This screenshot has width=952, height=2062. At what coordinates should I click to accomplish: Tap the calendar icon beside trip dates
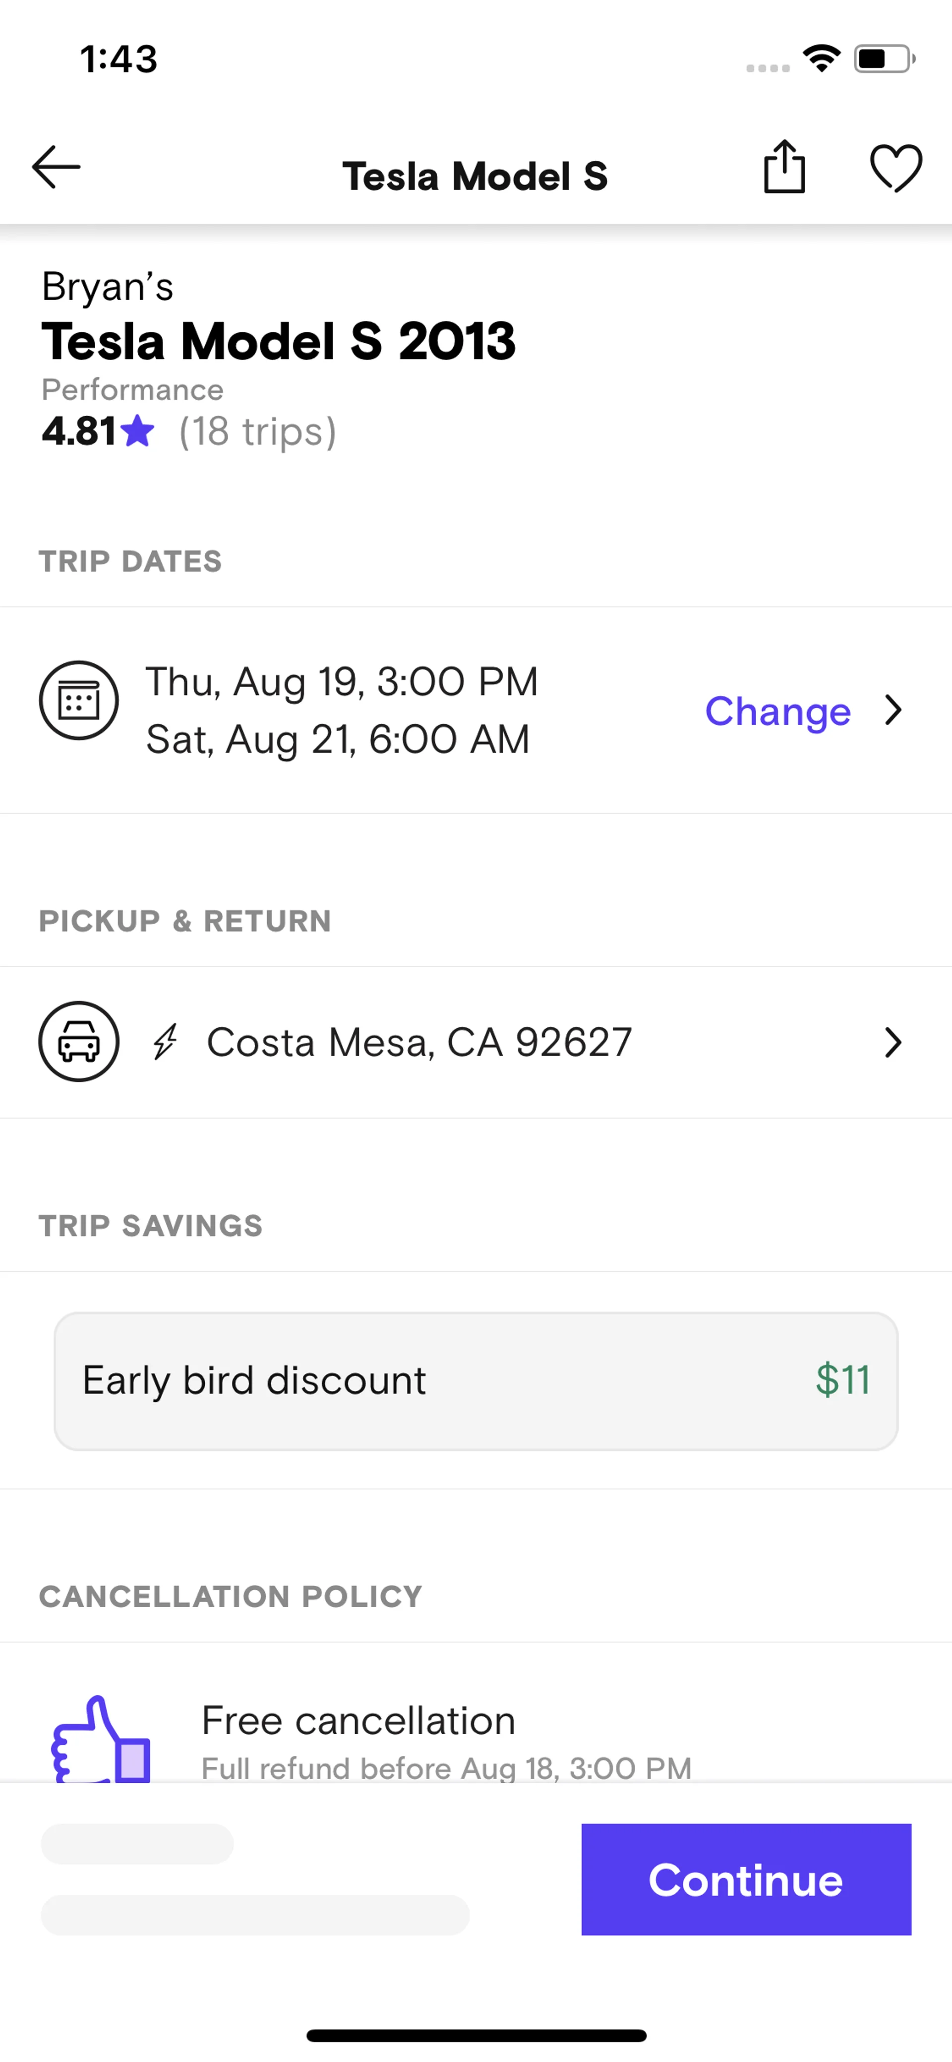(x=79, y=700)
